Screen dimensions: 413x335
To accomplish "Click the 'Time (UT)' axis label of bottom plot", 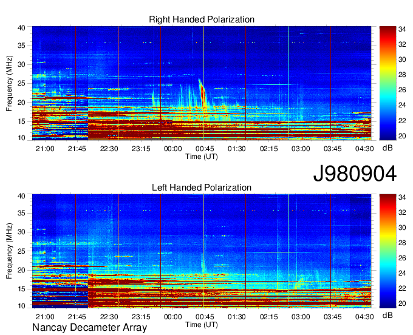I will (202, 325).
